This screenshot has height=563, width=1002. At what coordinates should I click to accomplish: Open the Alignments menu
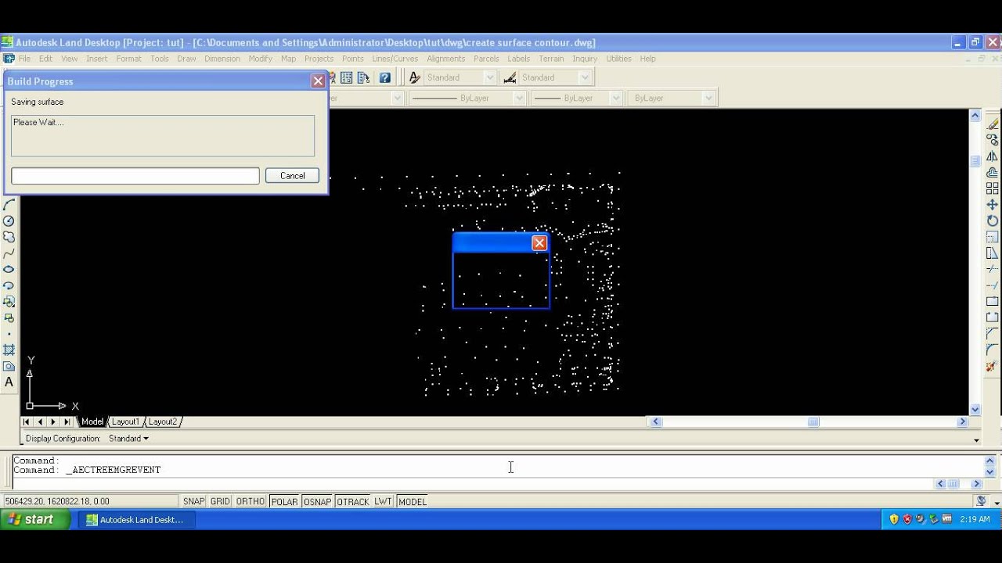(x=446, y=59)
